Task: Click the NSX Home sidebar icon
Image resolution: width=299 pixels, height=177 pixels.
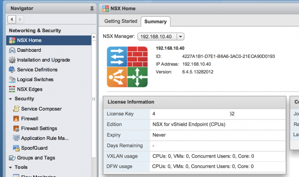Action: [12, 40]
